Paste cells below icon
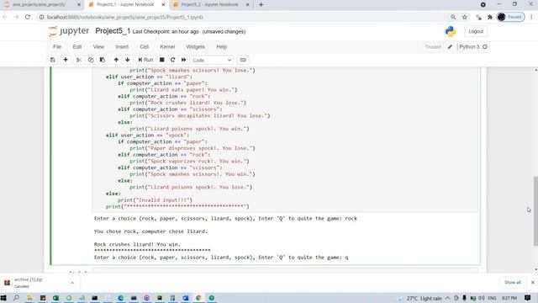 (x=103, y=60)
